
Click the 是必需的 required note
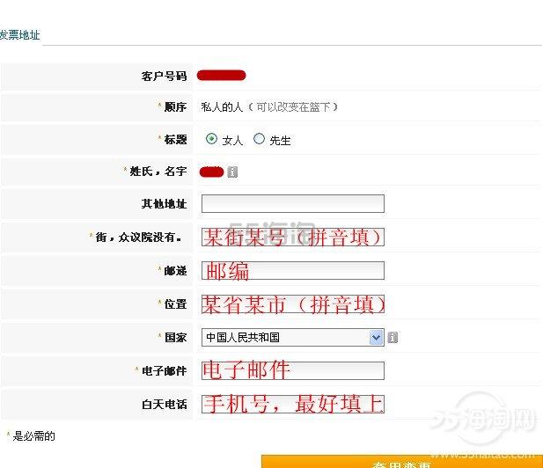click(x=33, y=435)
